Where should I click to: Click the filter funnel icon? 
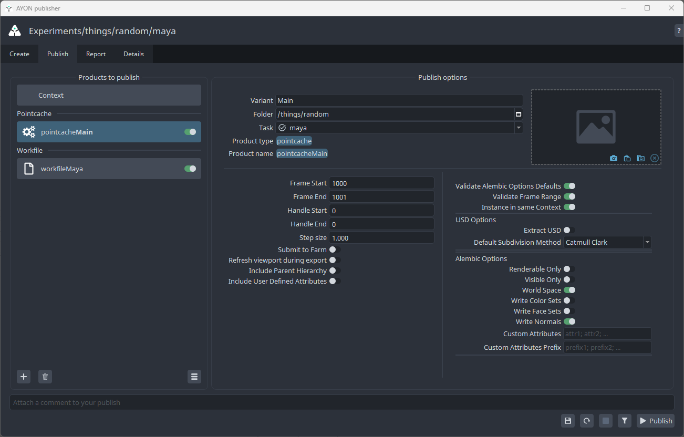click(624, 421)
